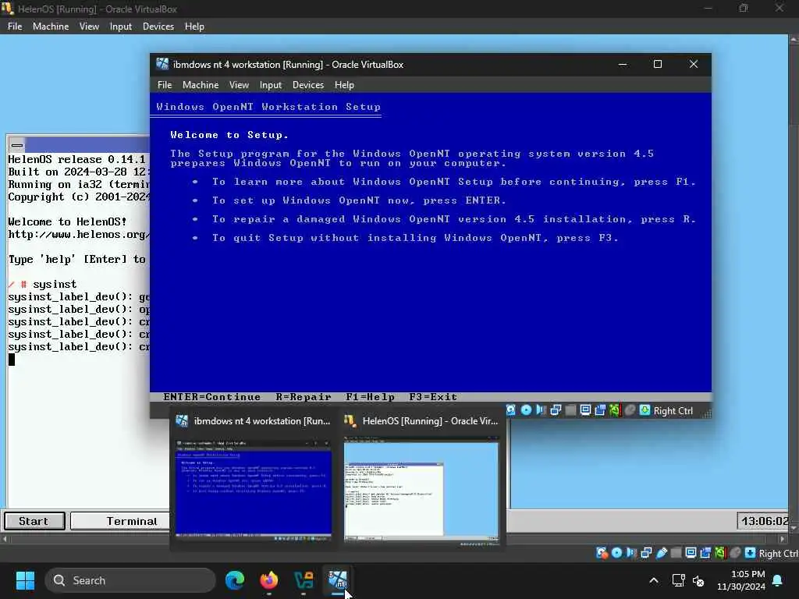Click optical disc indicator in ibmdows status bar
The width and height of the screenshot is (799, 599).
pyautogui.click(x=526, y=410)
